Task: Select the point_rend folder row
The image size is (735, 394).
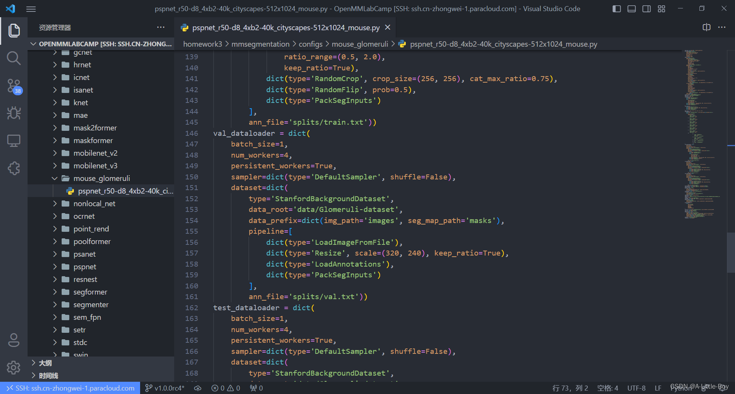Action: tap(101, 229)
